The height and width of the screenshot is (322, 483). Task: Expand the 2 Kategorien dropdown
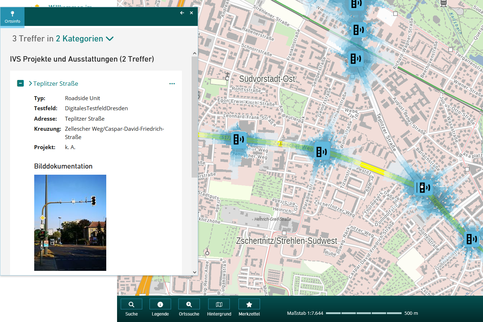click(x=85, y=39)
